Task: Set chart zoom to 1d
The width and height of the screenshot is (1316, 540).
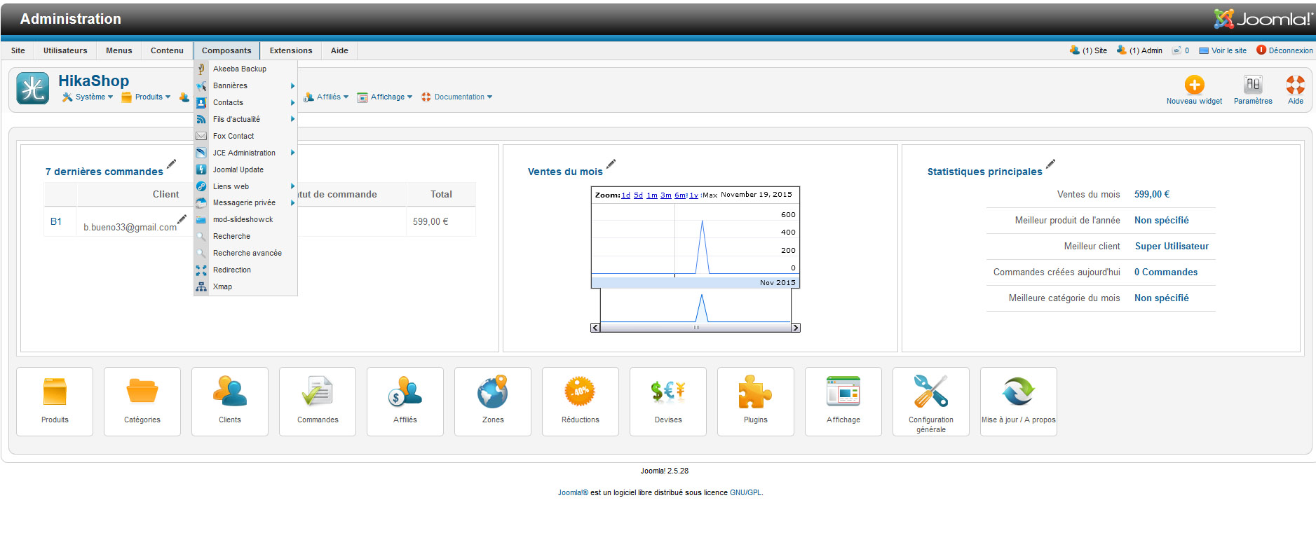Action: (x=625, y=195)
